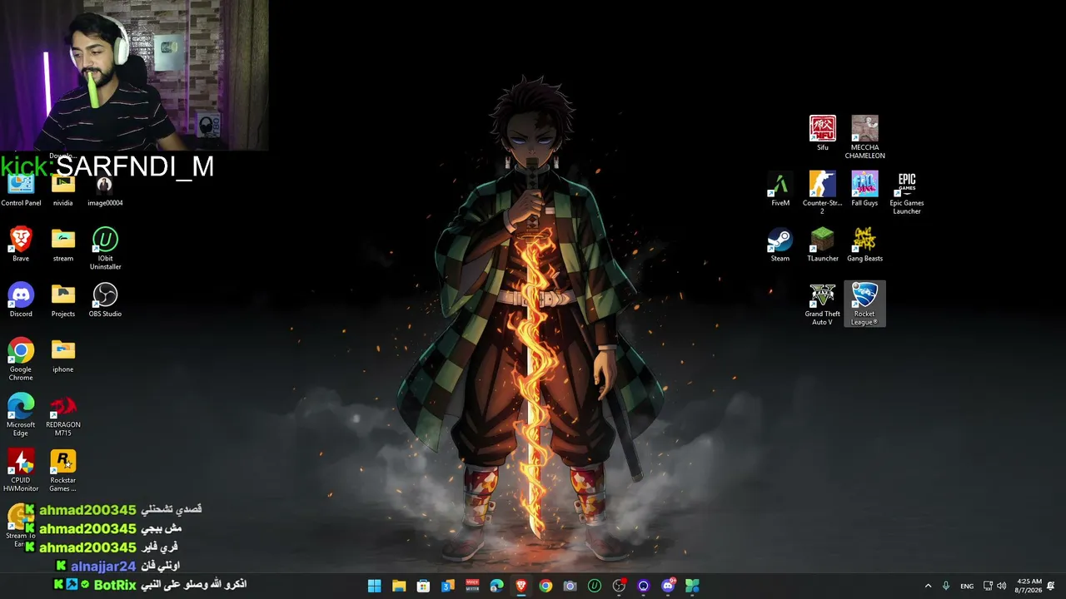This screenshot has height=599, width=1066.
Task: Open the iphone folder on desktop
Action: click(x=63, y=356)
